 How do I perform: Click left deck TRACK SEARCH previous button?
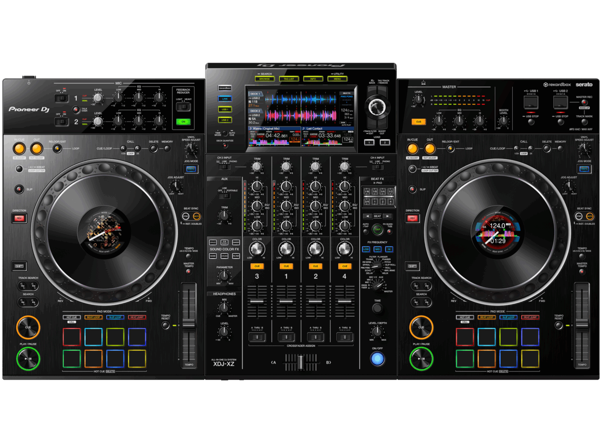(x=23, y=286)
